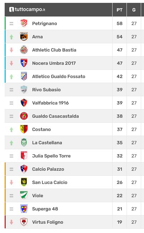Click the Arna team crest

click(x=24, y=37)
